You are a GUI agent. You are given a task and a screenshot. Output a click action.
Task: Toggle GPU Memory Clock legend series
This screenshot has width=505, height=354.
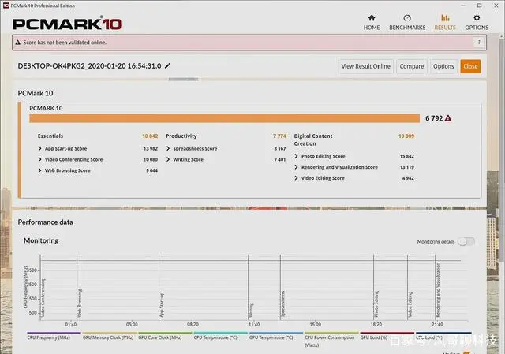tap(109, 336)
